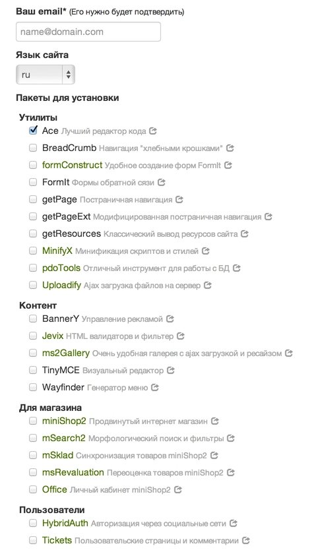
Task: Click the email input field
Action: (88, 32)
